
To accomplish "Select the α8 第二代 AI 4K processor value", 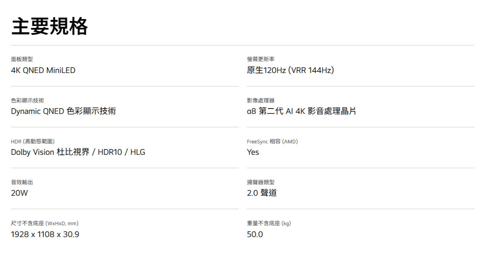I will point(301,111).
